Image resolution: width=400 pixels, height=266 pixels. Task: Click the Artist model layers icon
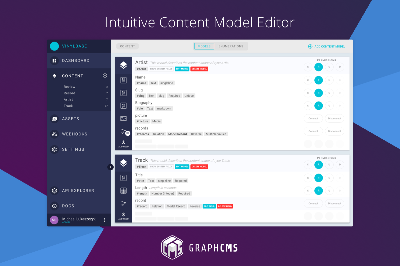pos(123,65)
